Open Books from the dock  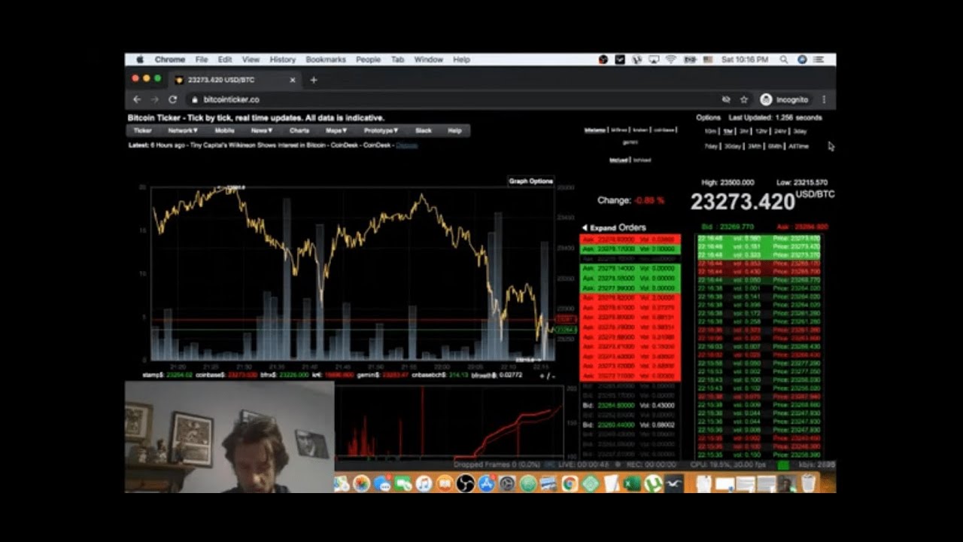point(445,483)
